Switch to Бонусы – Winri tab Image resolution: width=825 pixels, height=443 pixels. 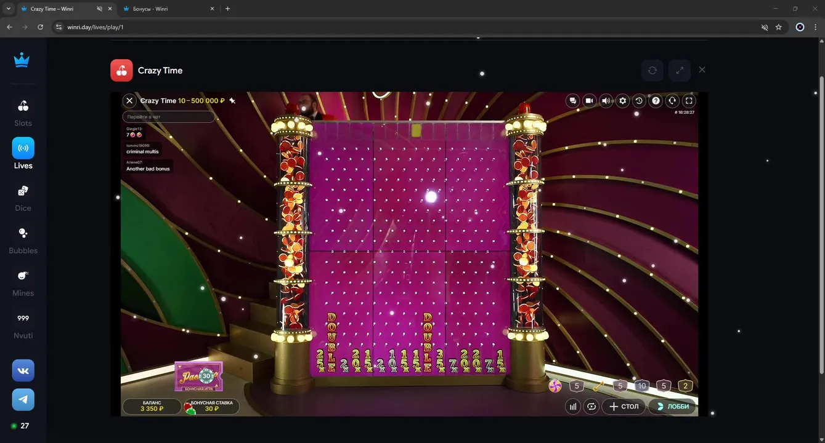pyautogui.click(x=165, y=9)
